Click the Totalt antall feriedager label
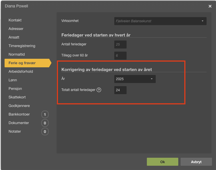 pyautogui.click(x=78, y=90)
